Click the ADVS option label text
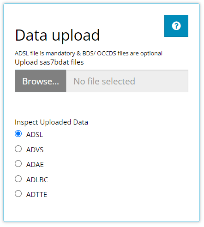Image resolution: width=204 pixels, height=227 pixels. 35,150
